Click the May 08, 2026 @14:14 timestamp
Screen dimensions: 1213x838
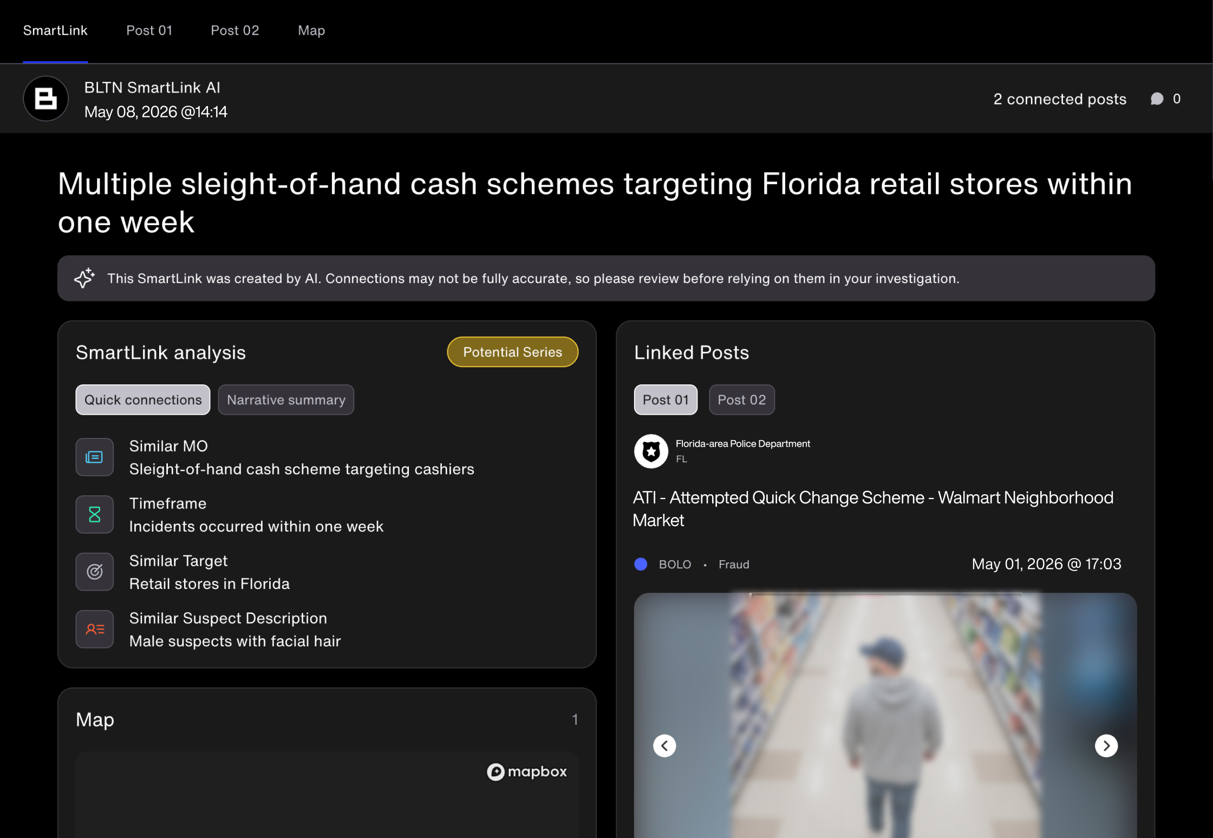pyautogui.click(x=156, y=112)
